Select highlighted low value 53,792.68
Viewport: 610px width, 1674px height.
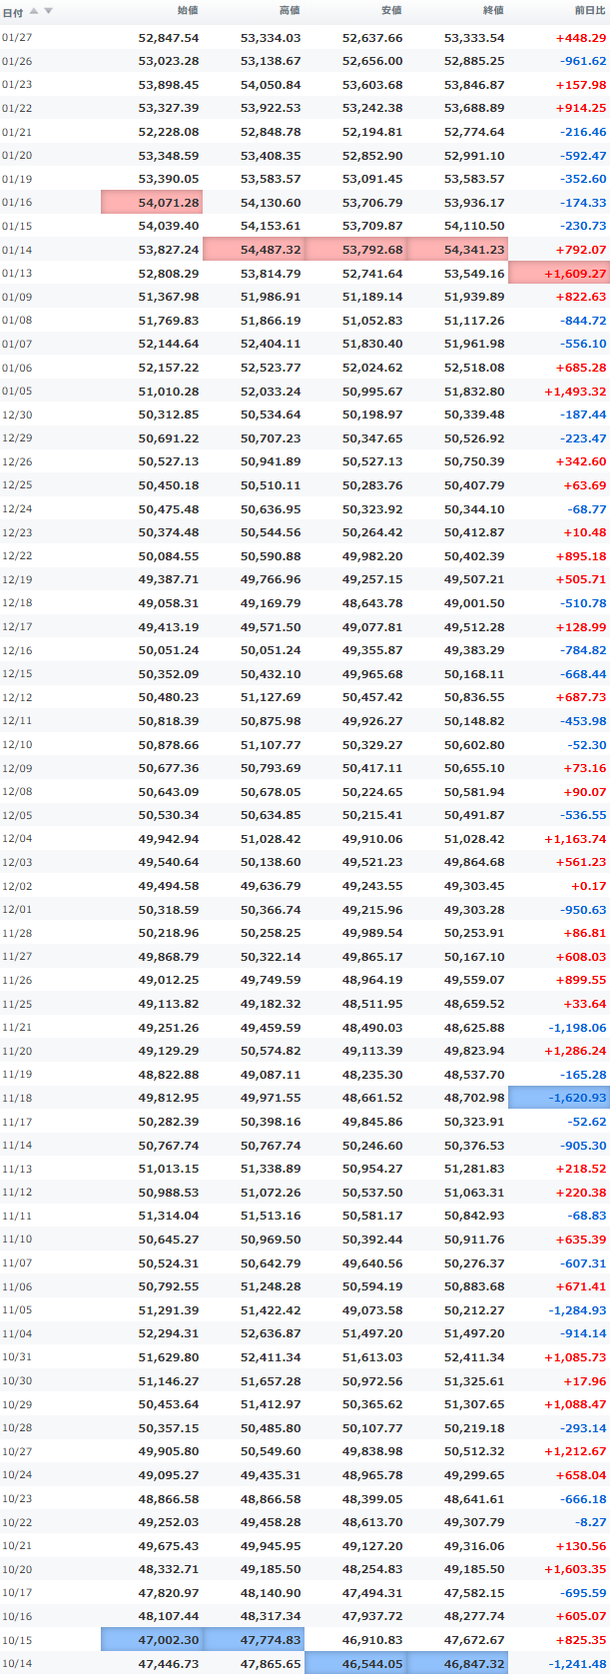pos(355,250)
